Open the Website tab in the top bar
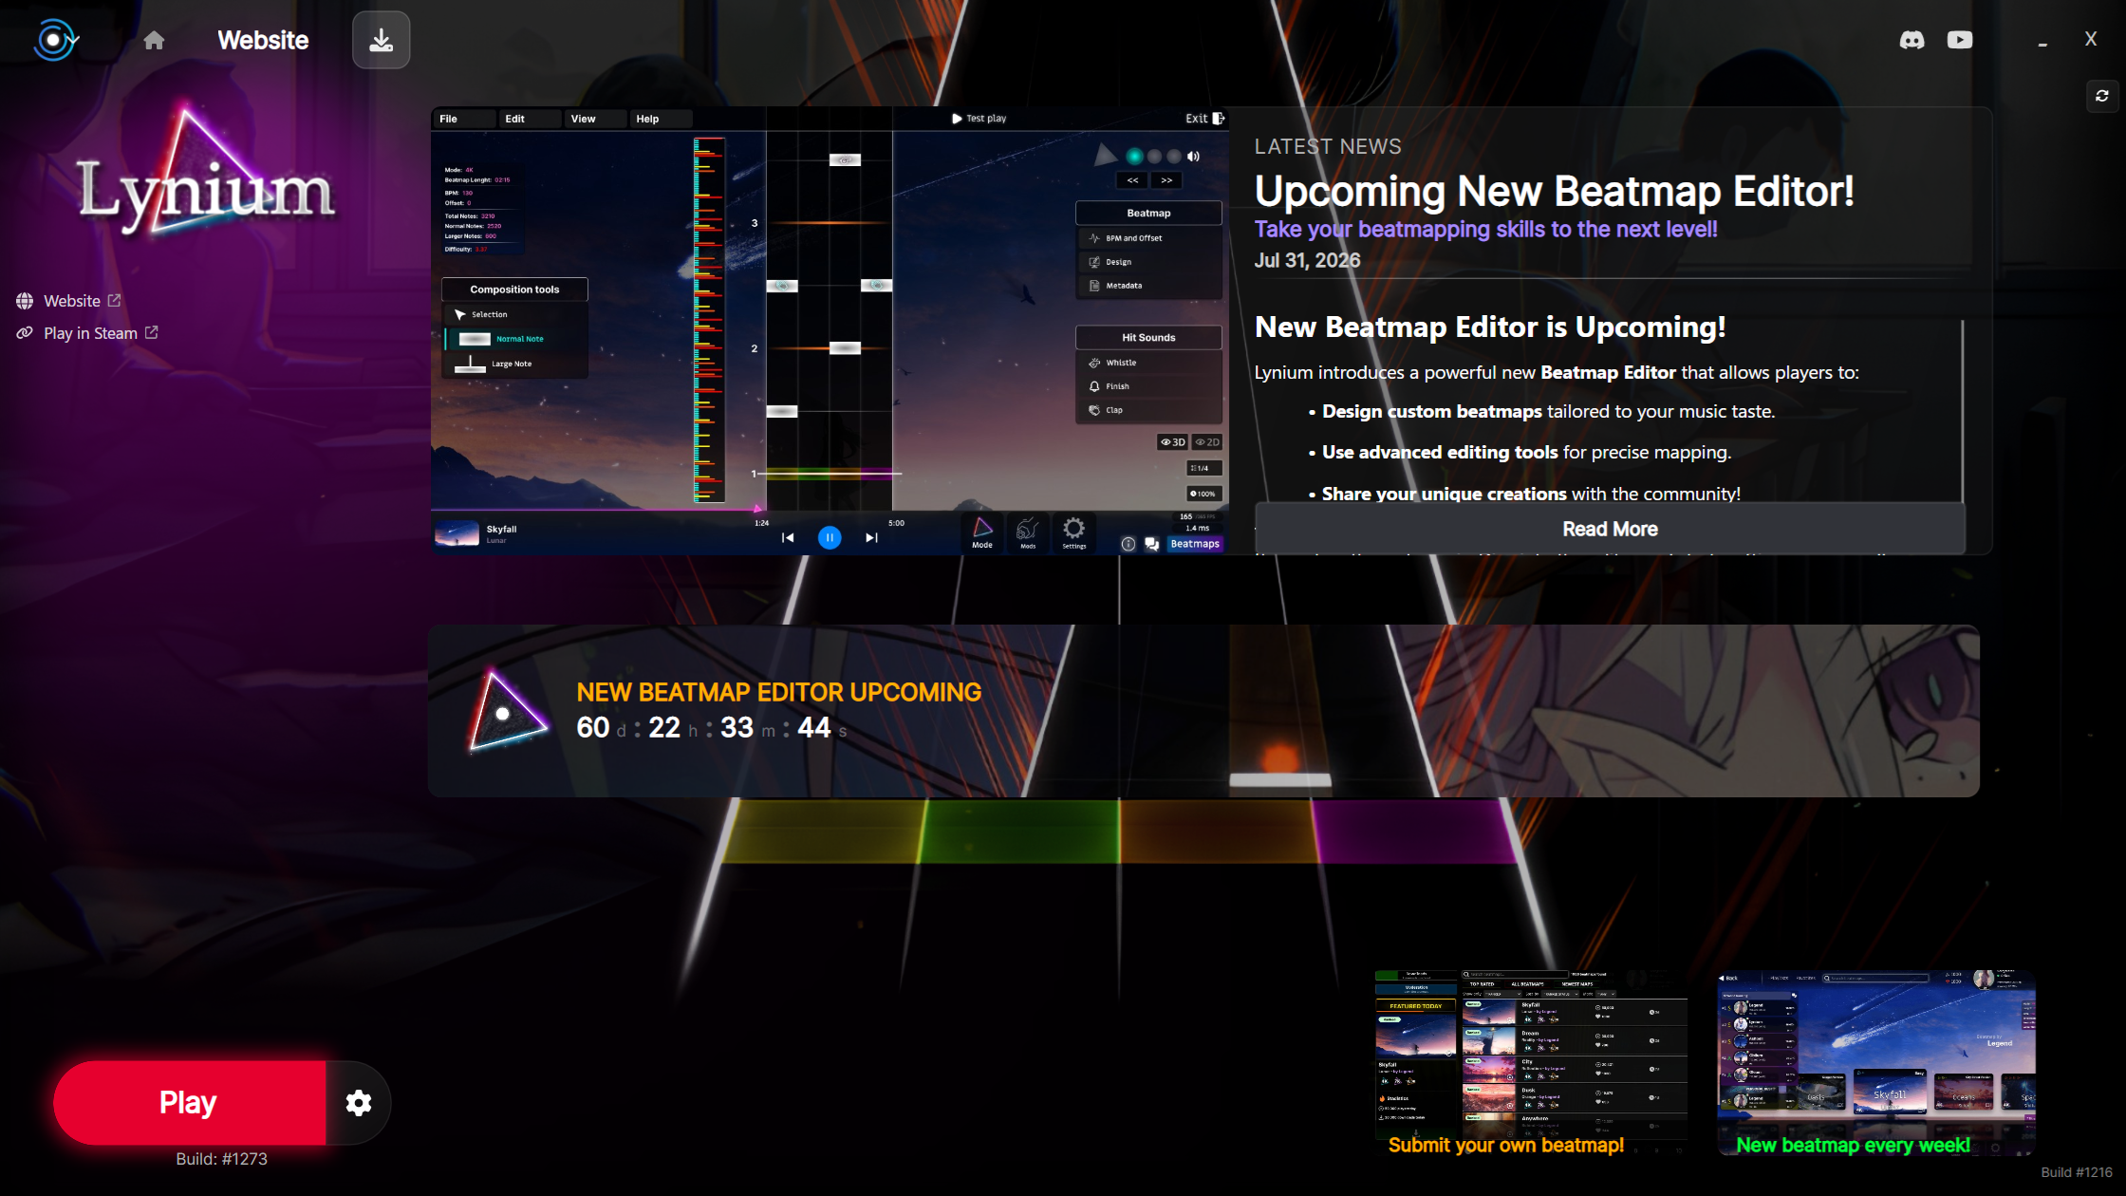This screenshot has width=2126, height=1196. point(263,40)
